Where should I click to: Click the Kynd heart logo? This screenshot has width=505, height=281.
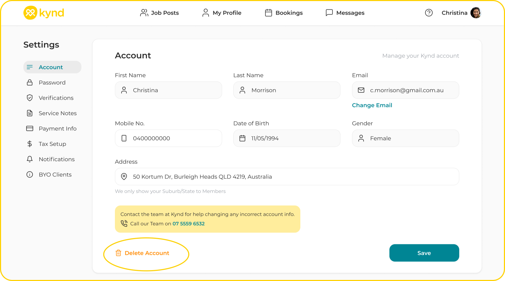click(x=30, y=13)
